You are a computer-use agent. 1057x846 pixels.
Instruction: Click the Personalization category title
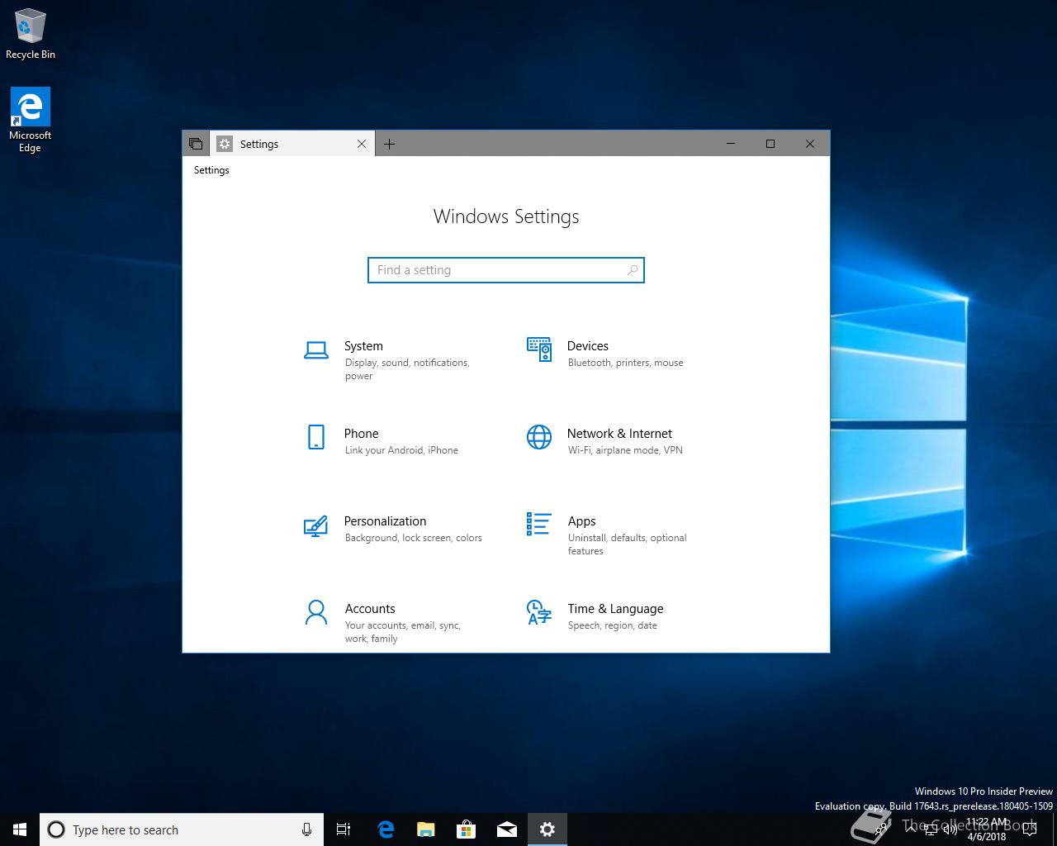385,521
